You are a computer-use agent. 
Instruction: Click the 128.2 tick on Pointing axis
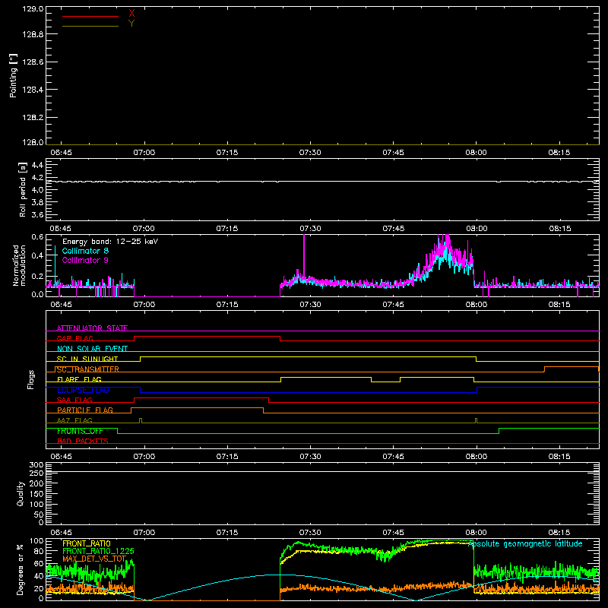tap(33, 118)
